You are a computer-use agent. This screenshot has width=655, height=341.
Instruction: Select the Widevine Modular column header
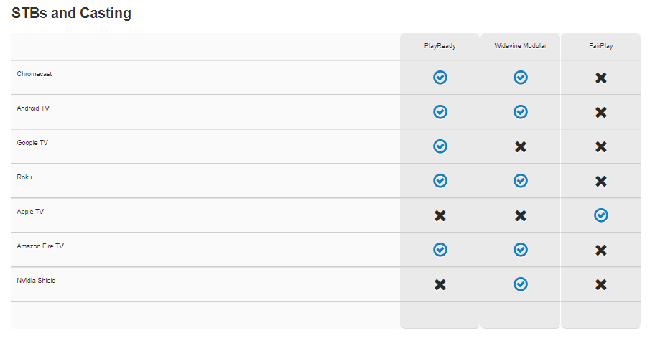(521, 46)
